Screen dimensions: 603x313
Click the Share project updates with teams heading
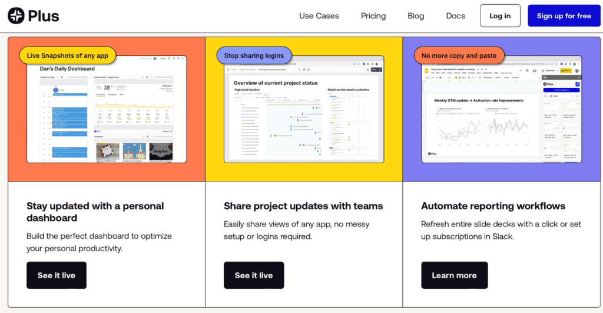pyautogui.click(x=303, y=206)
